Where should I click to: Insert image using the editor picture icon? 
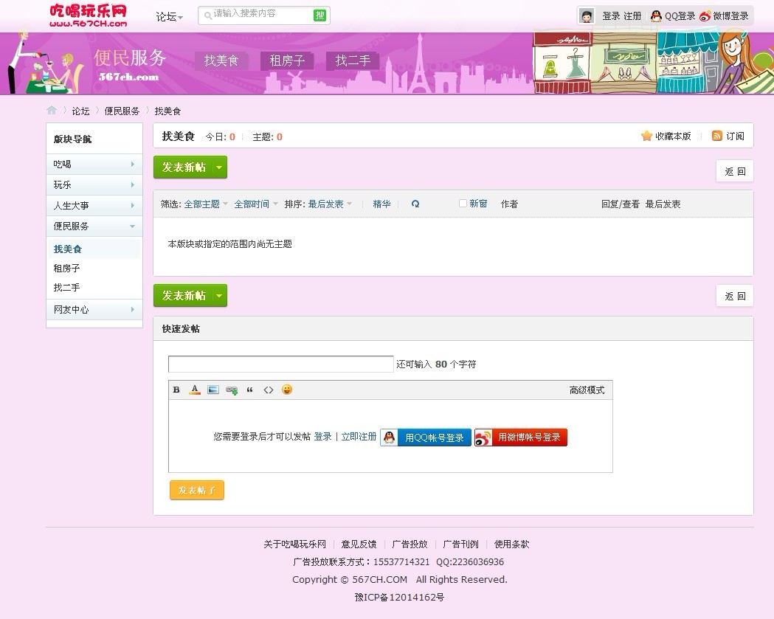point(212,390)
